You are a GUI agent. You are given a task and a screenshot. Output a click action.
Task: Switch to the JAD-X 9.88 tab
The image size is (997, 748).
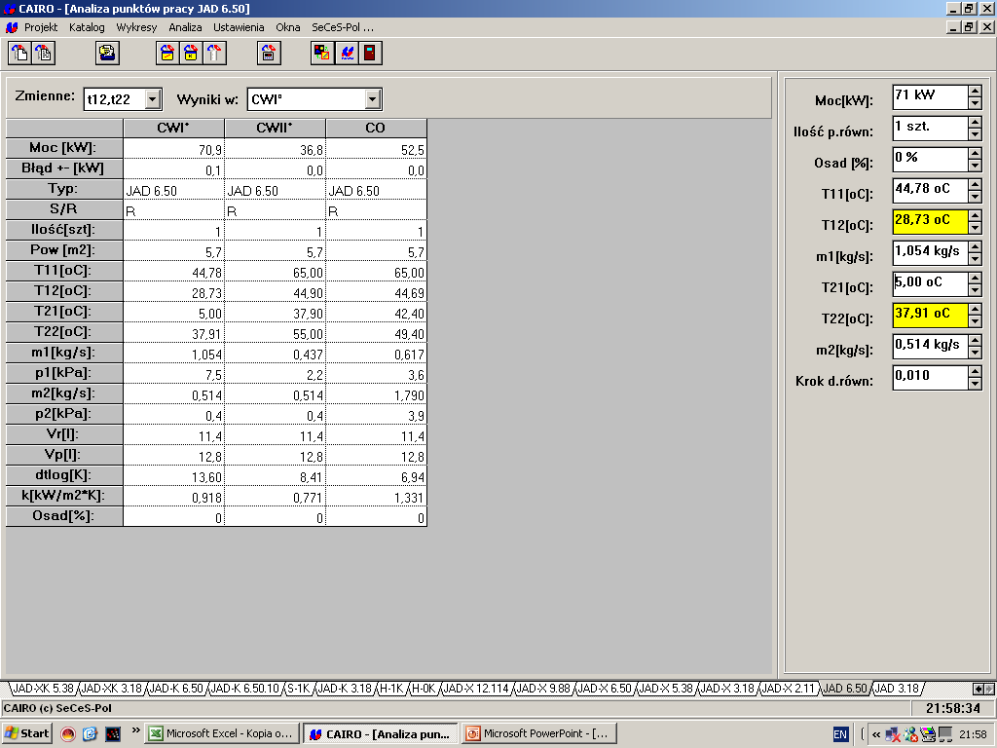tap(543, 689)
